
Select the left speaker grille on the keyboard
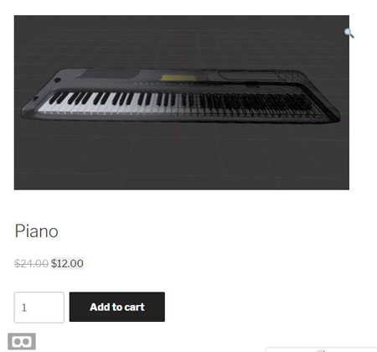[x=109, y=74]
